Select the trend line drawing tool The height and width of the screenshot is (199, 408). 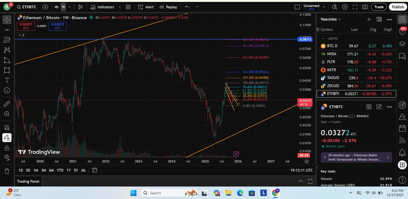point(7,30)
